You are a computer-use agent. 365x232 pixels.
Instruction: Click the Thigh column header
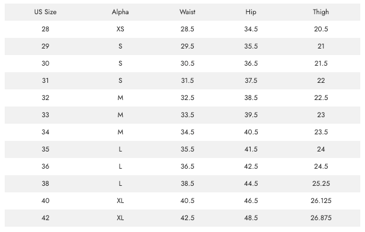[x=321, y=12]
